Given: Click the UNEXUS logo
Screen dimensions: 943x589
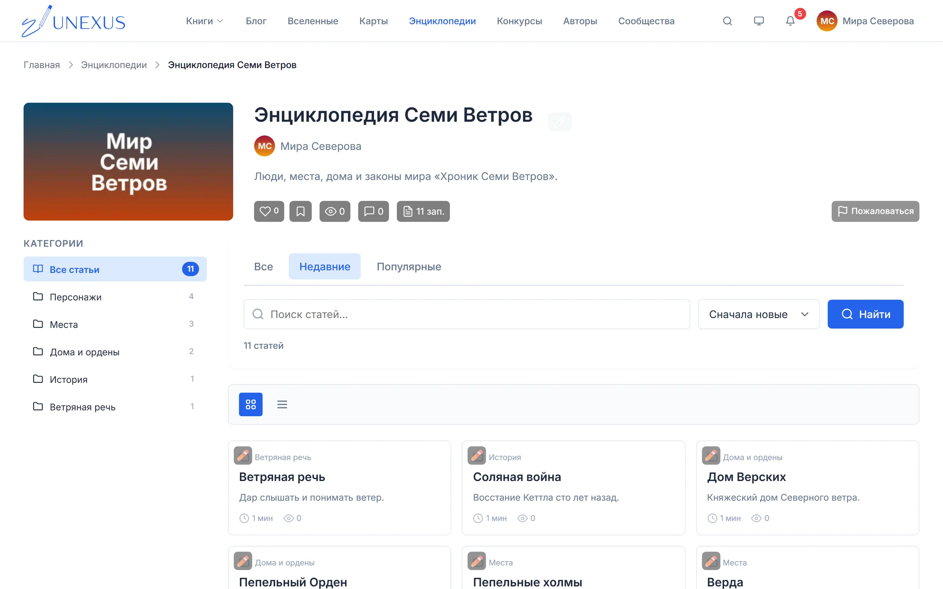Looking at the screenshot, I should (x=73, y=21).
